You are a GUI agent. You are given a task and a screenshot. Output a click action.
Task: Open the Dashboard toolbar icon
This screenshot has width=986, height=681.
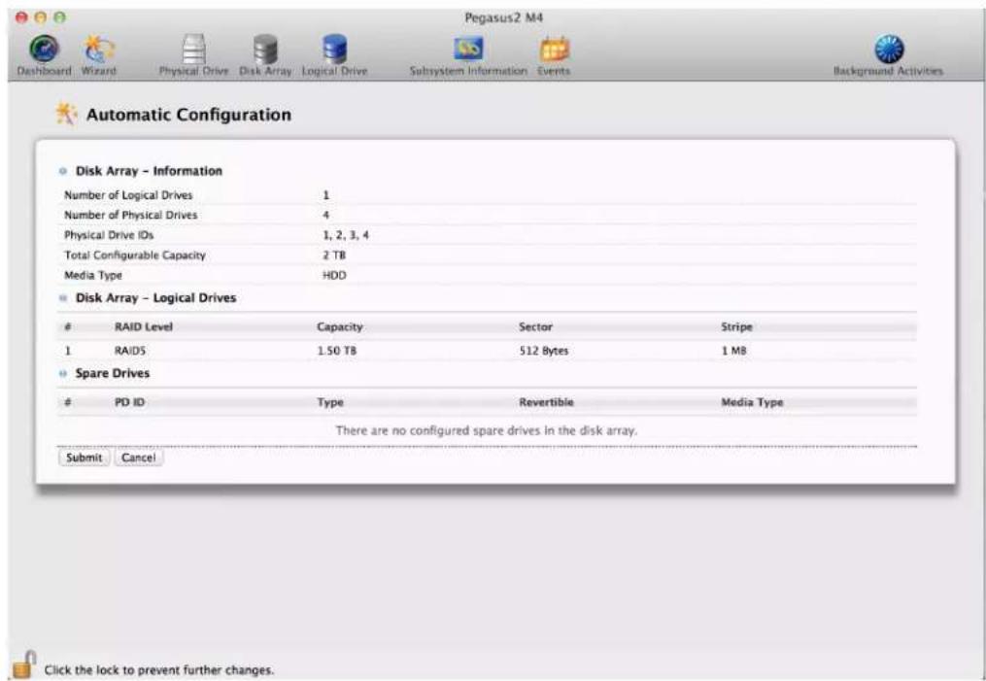[x=44, y=54]
